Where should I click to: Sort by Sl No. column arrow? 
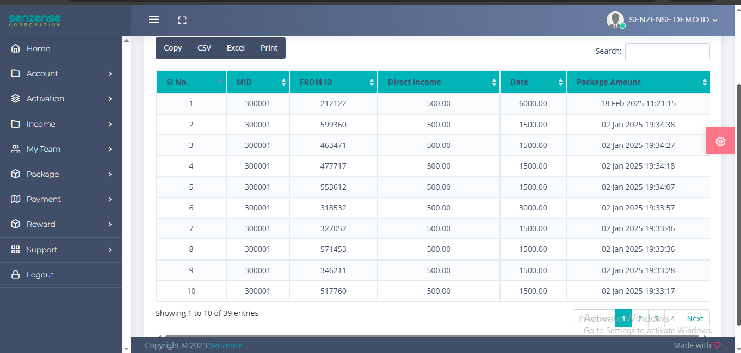(x=220, y=80)
